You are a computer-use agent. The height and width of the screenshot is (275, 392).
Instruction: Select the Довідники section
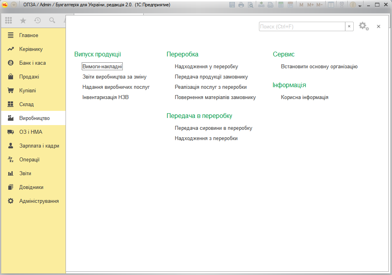coord(34,187)
